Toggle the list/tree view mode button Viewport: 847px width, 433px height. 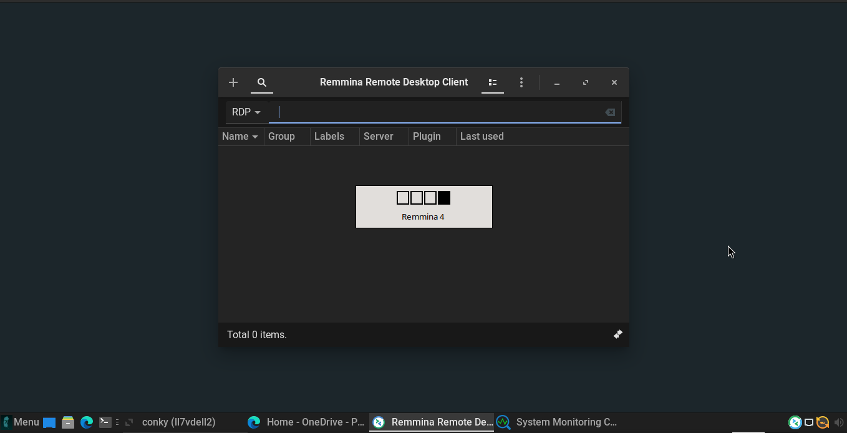pos(493,82)
